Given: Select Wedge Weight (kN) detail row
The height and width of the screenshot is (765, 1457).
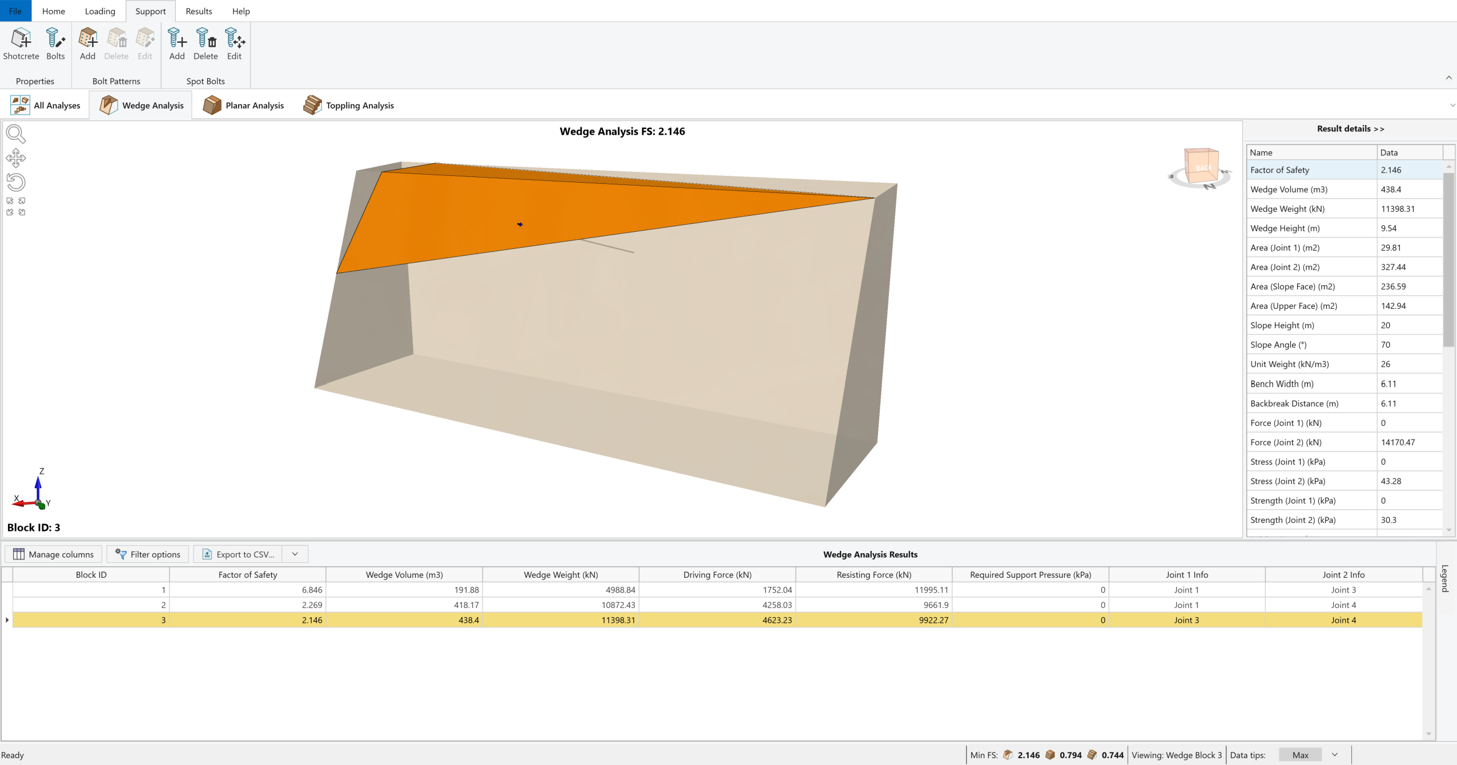Looking at the screenshot, I should coord(1345,209).
